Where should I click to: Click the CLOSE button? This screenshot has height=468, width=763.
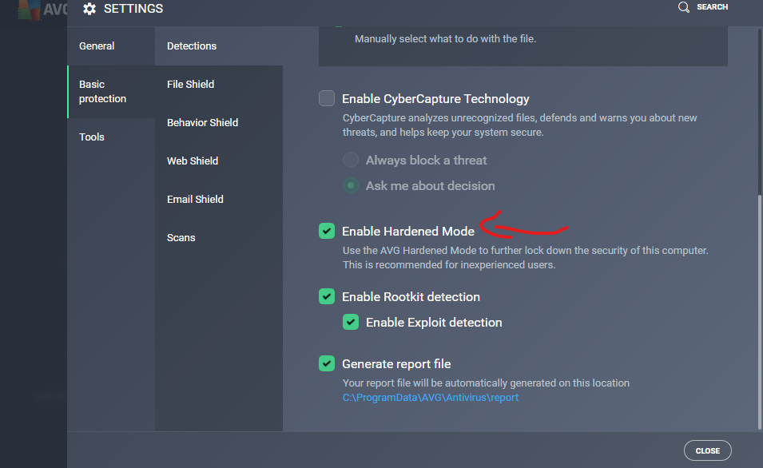(708, 450)
